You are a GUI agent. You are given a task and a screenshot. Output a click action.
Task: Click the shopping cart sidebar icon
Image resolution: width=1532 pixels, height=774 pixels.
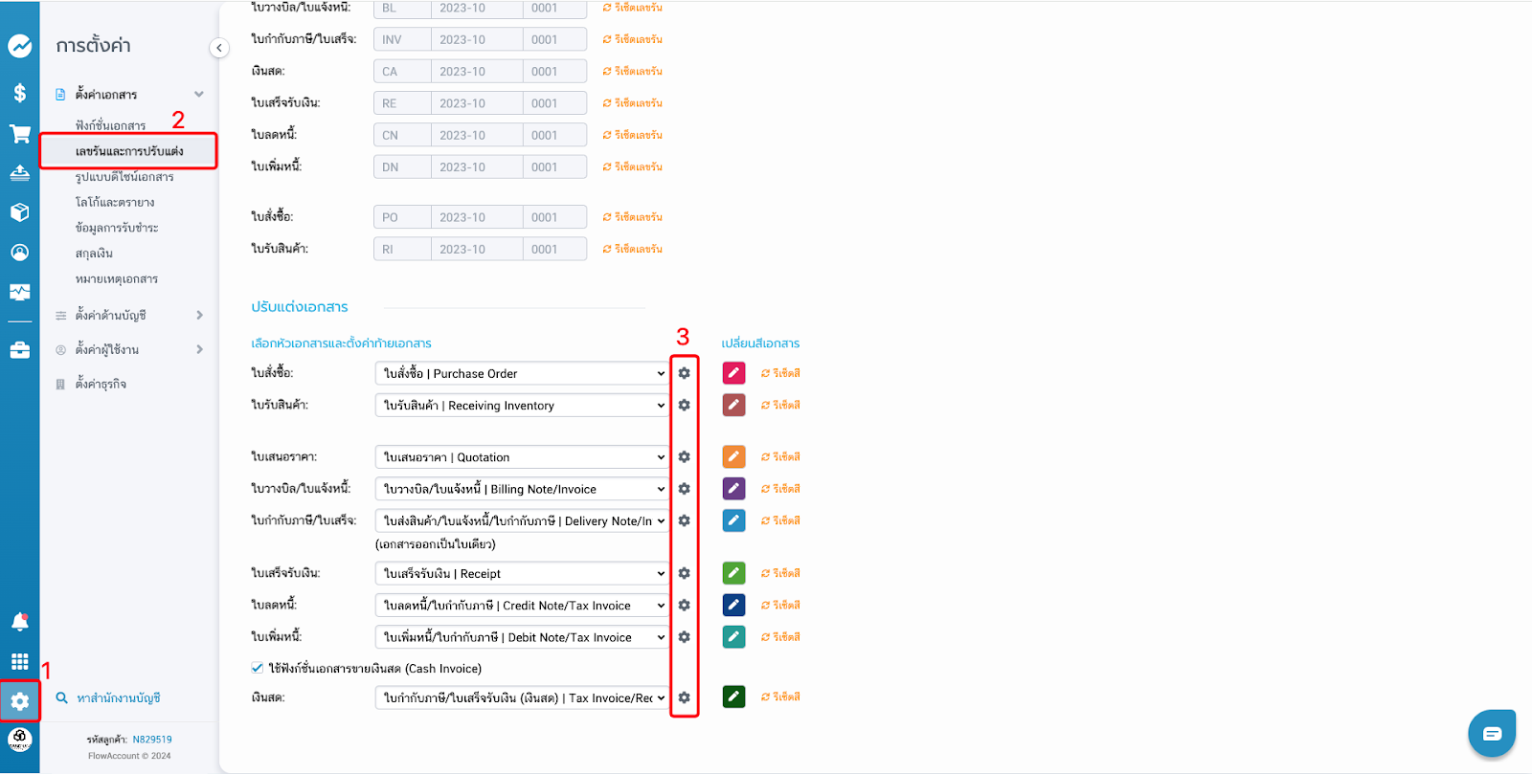point(20,134)
